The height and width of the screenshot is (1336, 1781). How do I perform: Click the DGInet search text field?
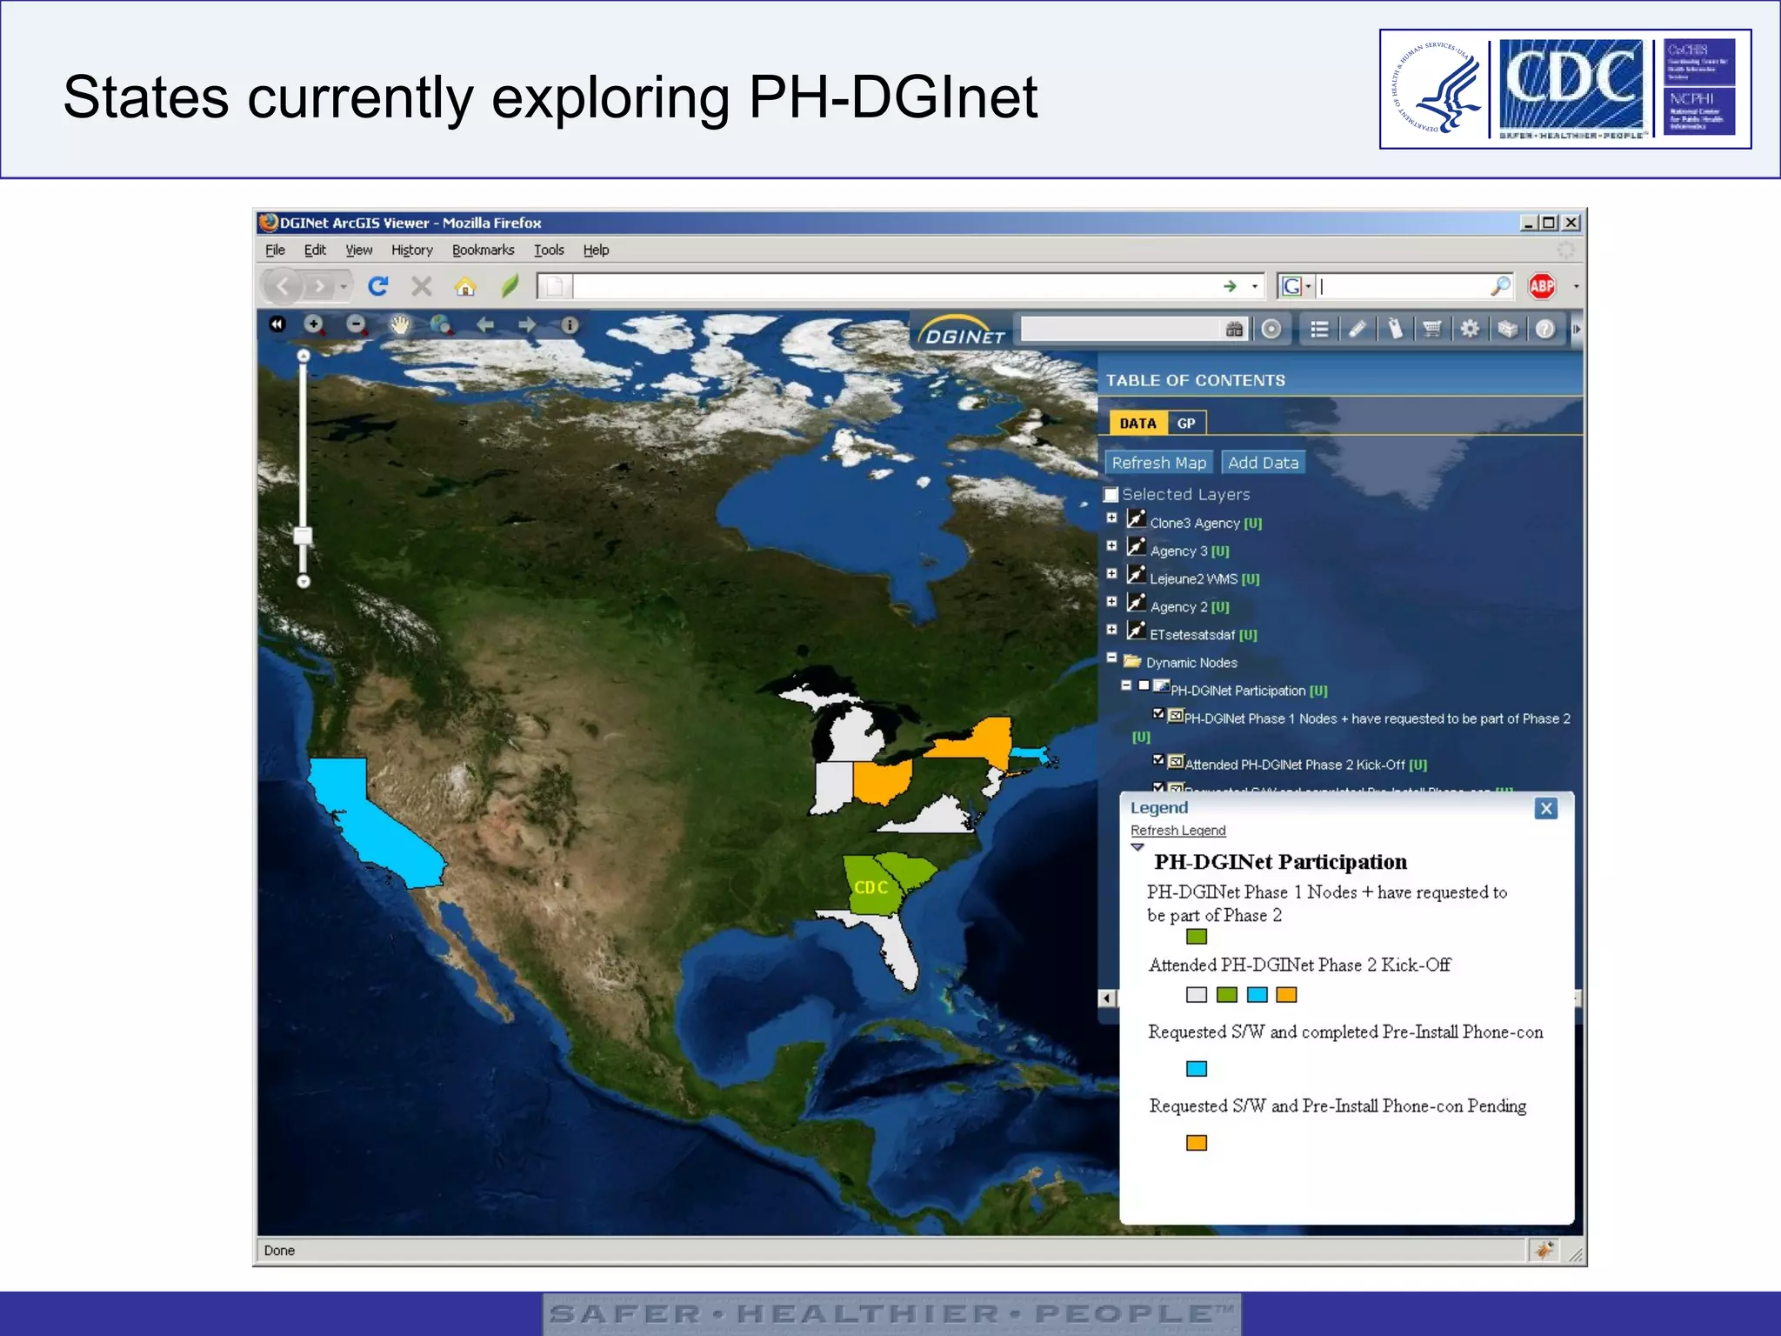coord(1122,329)
